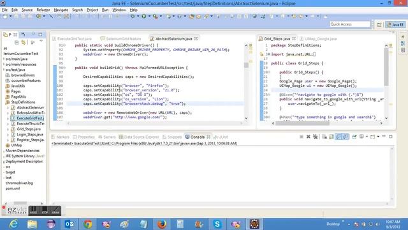Click Package Explorer horizontal scrollbar thumb
408x230 pixels.
tap(20, 203)
